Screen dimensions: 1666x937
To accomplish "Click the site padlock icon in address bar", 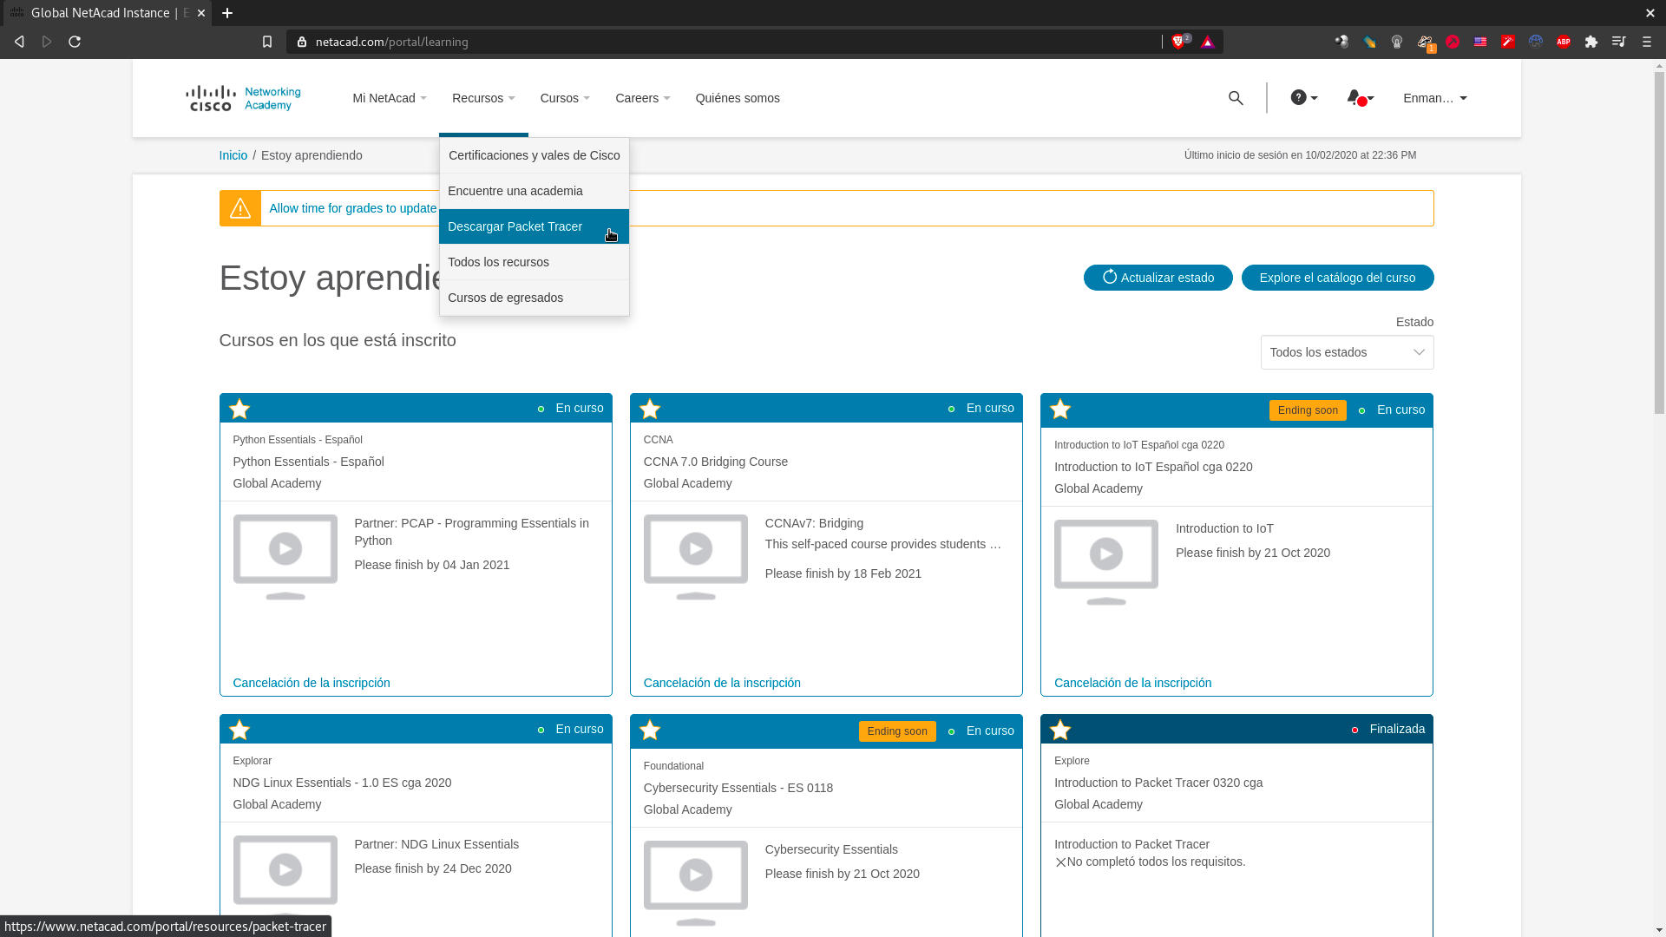I will (x=302, y=42).
